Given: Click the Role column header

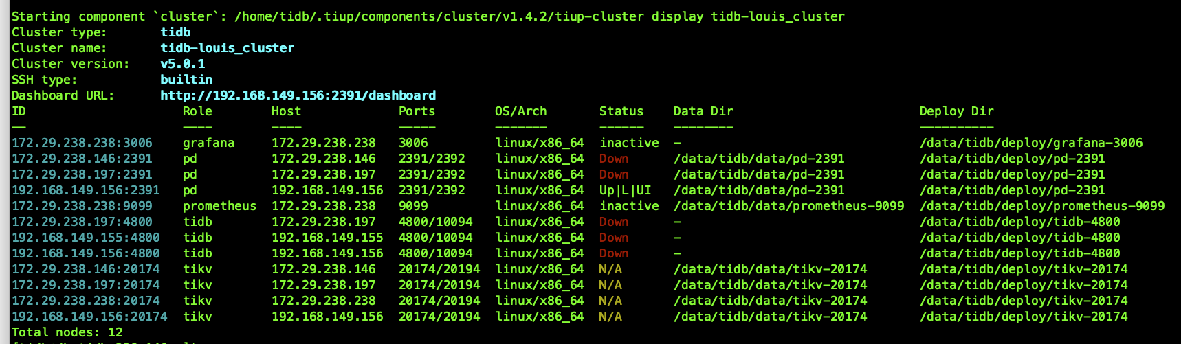Looking at the screenshot, I should [197, 111].
